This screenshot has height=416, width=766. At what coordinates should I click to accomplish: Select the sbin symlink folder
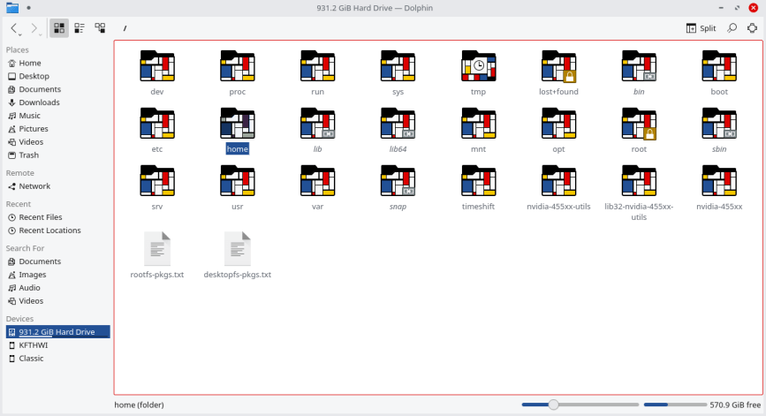tap(719, 124)
